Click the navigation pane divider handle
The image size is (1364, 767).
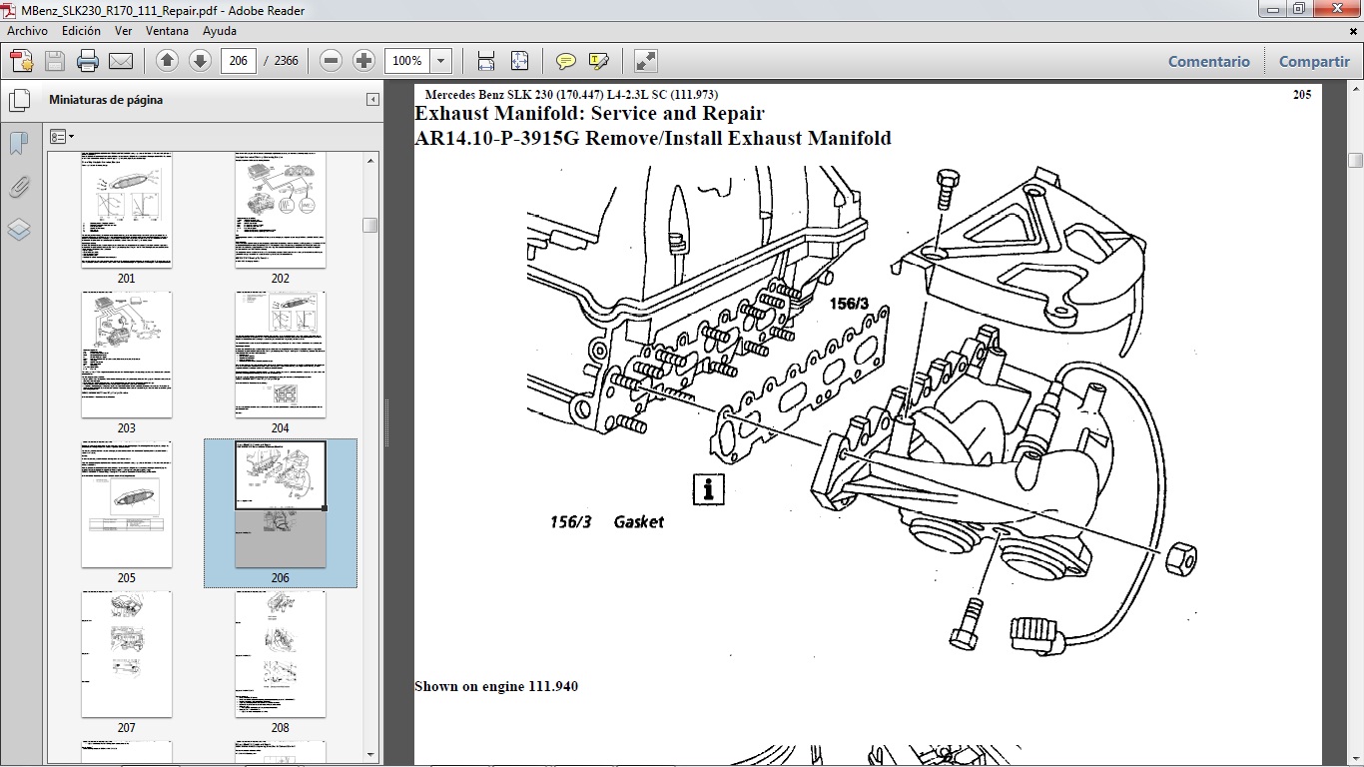tap(386, 423)
